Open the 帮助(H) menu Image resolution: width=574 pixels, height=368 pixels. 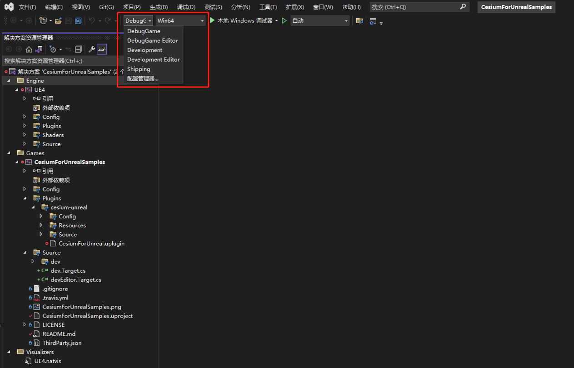pyautogui.click(x=351, y=7)
